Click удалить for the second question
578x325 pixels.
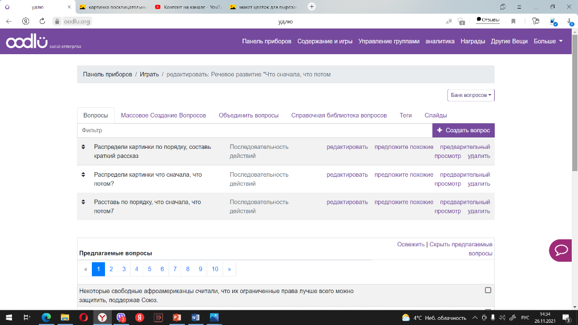pos(478,184)
